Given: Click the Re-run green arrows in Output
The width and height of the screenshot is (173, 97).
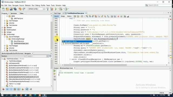Looking at the screenshot, I should 55,71.
